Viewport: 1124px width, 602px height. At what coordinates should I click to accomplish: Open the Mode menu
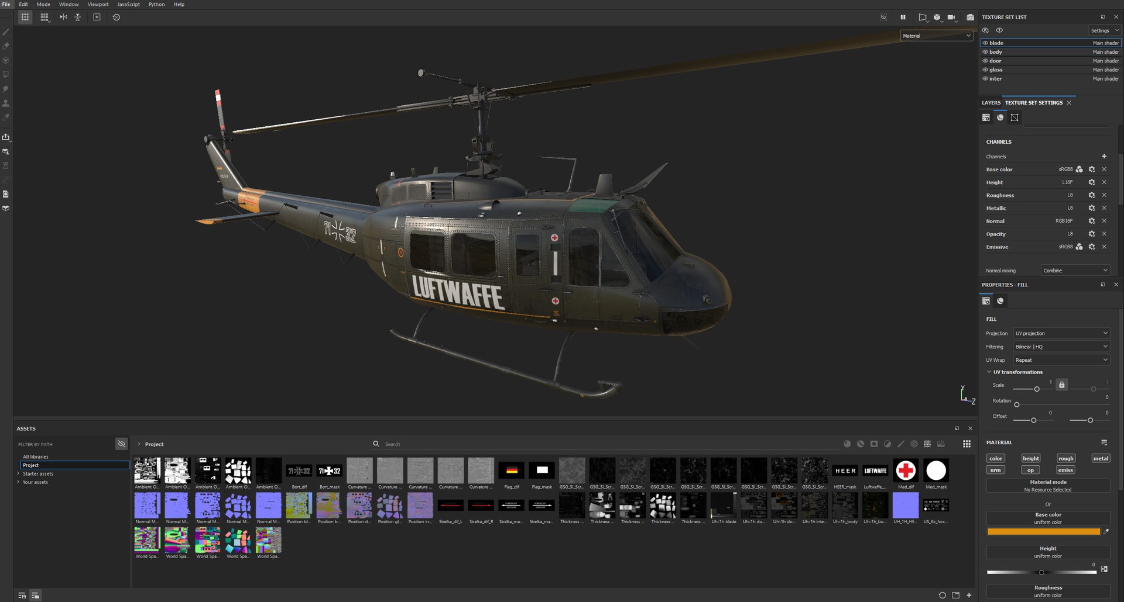[x=43, y=4]
